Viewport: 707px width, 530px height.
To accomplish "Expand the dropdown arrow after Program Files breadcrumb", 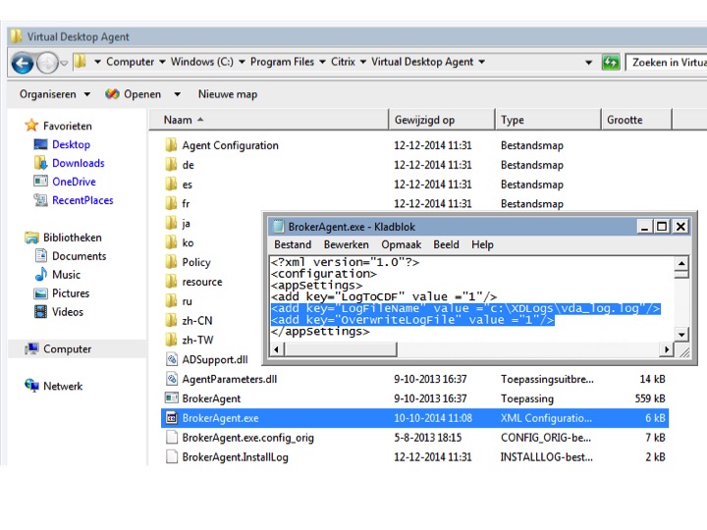I will [322, 62].
